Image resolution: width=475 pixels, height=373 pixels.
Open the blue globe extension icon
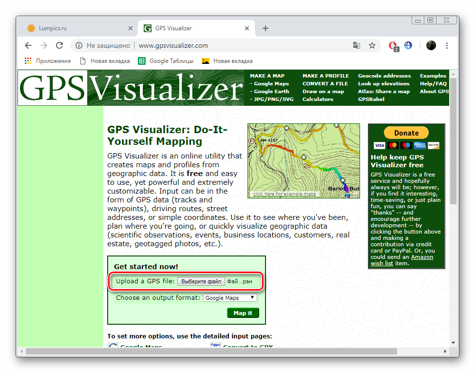(x=408, y=45)
